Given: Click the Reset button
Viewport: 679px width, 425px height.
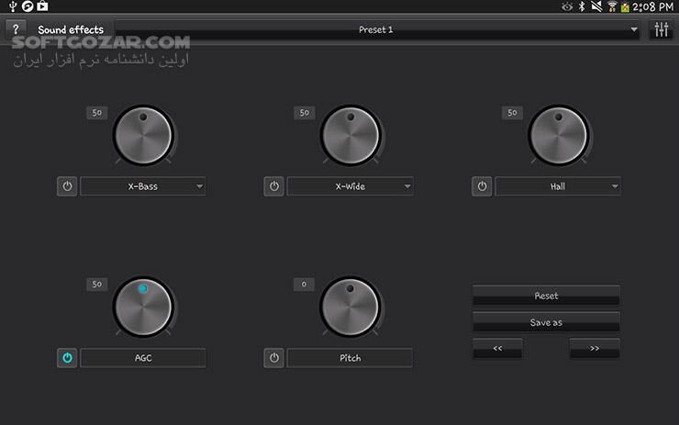Looking at the screenshot, I should (x=546, y=296).
